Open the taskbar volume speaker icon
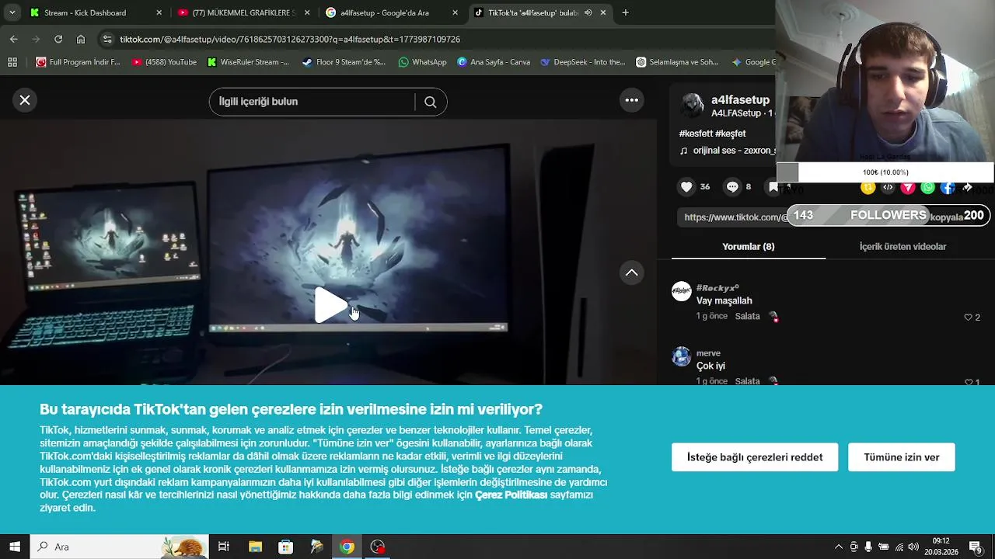 point(913,547)
